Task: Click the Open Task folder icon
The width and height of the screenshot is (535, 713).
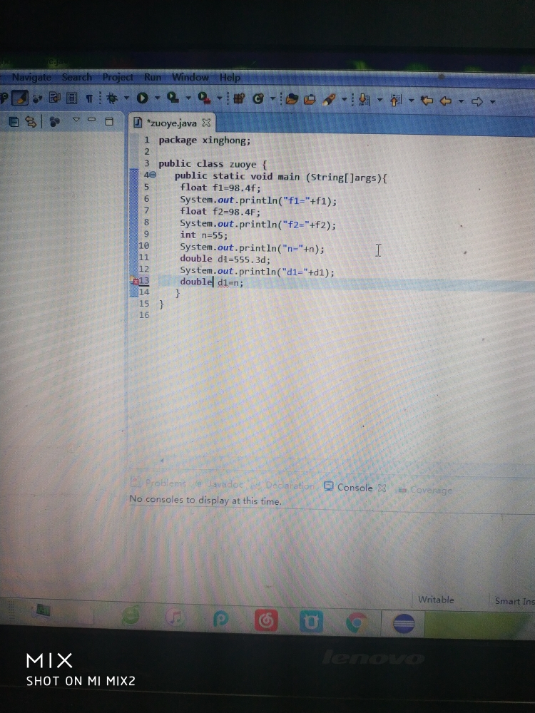Action: (x=310, y=100)
